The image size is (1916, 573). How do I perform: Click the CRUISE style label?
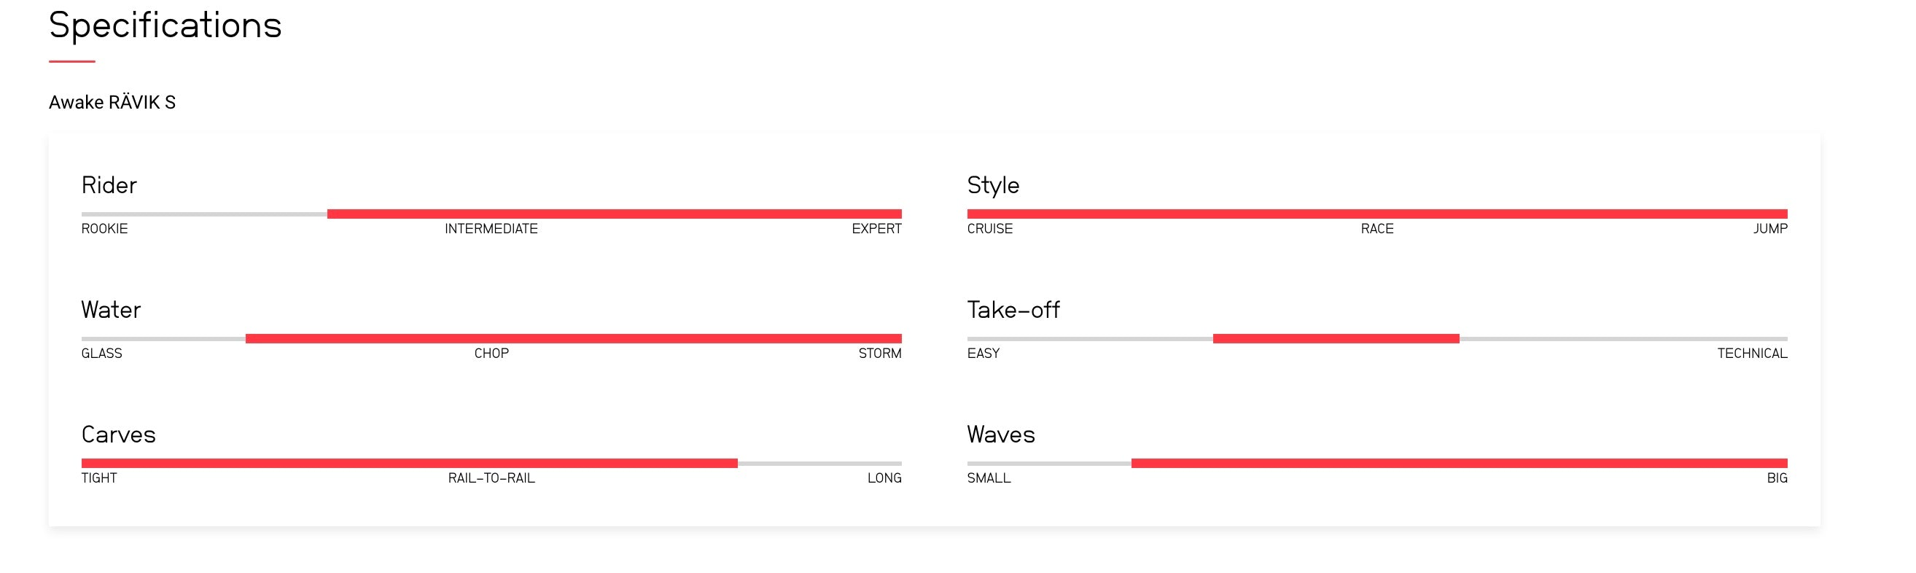point(989,229)
